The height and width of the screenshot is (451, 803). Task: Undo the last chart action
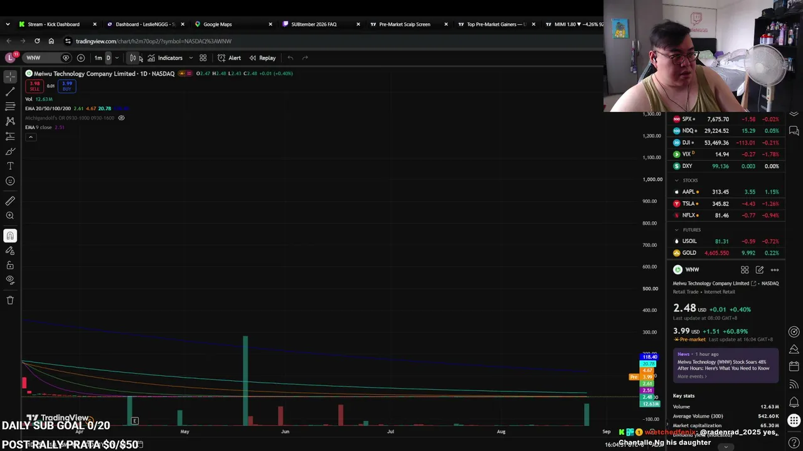290,58
